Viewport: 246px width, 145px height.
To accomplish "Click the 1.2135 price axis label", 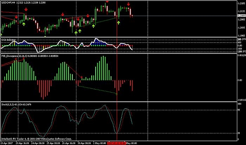I will [241, 11].
